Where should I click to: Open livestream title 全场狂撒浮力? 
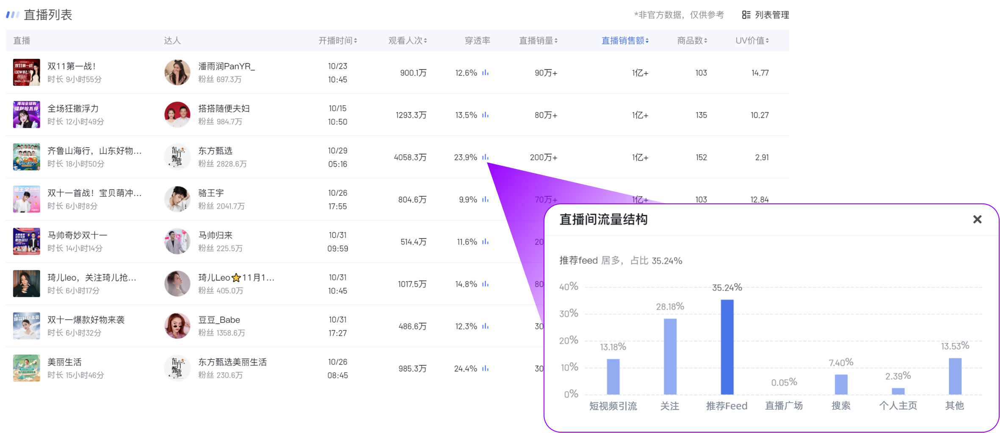coord(73,109)
